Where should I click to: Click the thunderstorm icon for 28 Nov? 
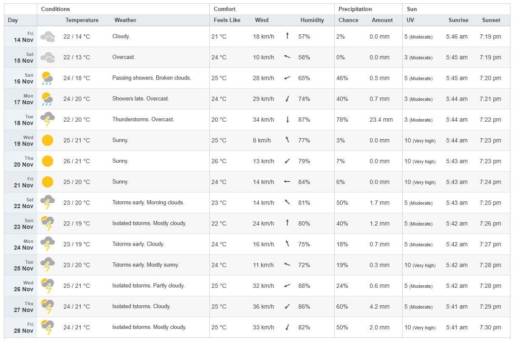pos(48,327)
